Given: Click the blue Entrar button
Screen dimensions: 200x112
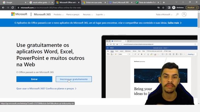Looking at the screenshot, I should pyautogui.click(x=34, y=79).
